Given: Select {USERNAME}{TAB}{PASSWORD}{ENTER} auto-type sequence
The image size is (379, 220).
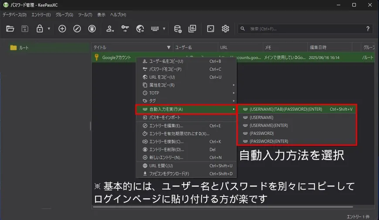Looking at the screenshot, I should click(x=297, y=109).
